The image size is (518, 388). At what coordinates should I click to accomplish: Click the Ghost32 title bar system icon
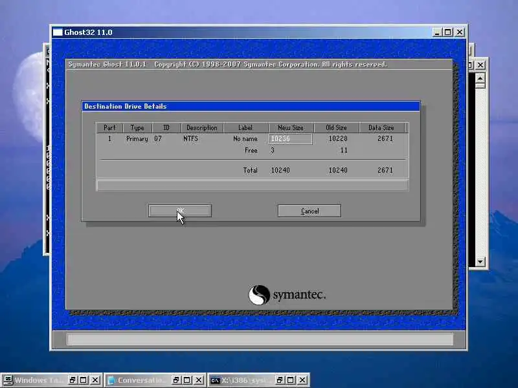tap(58, 32)
